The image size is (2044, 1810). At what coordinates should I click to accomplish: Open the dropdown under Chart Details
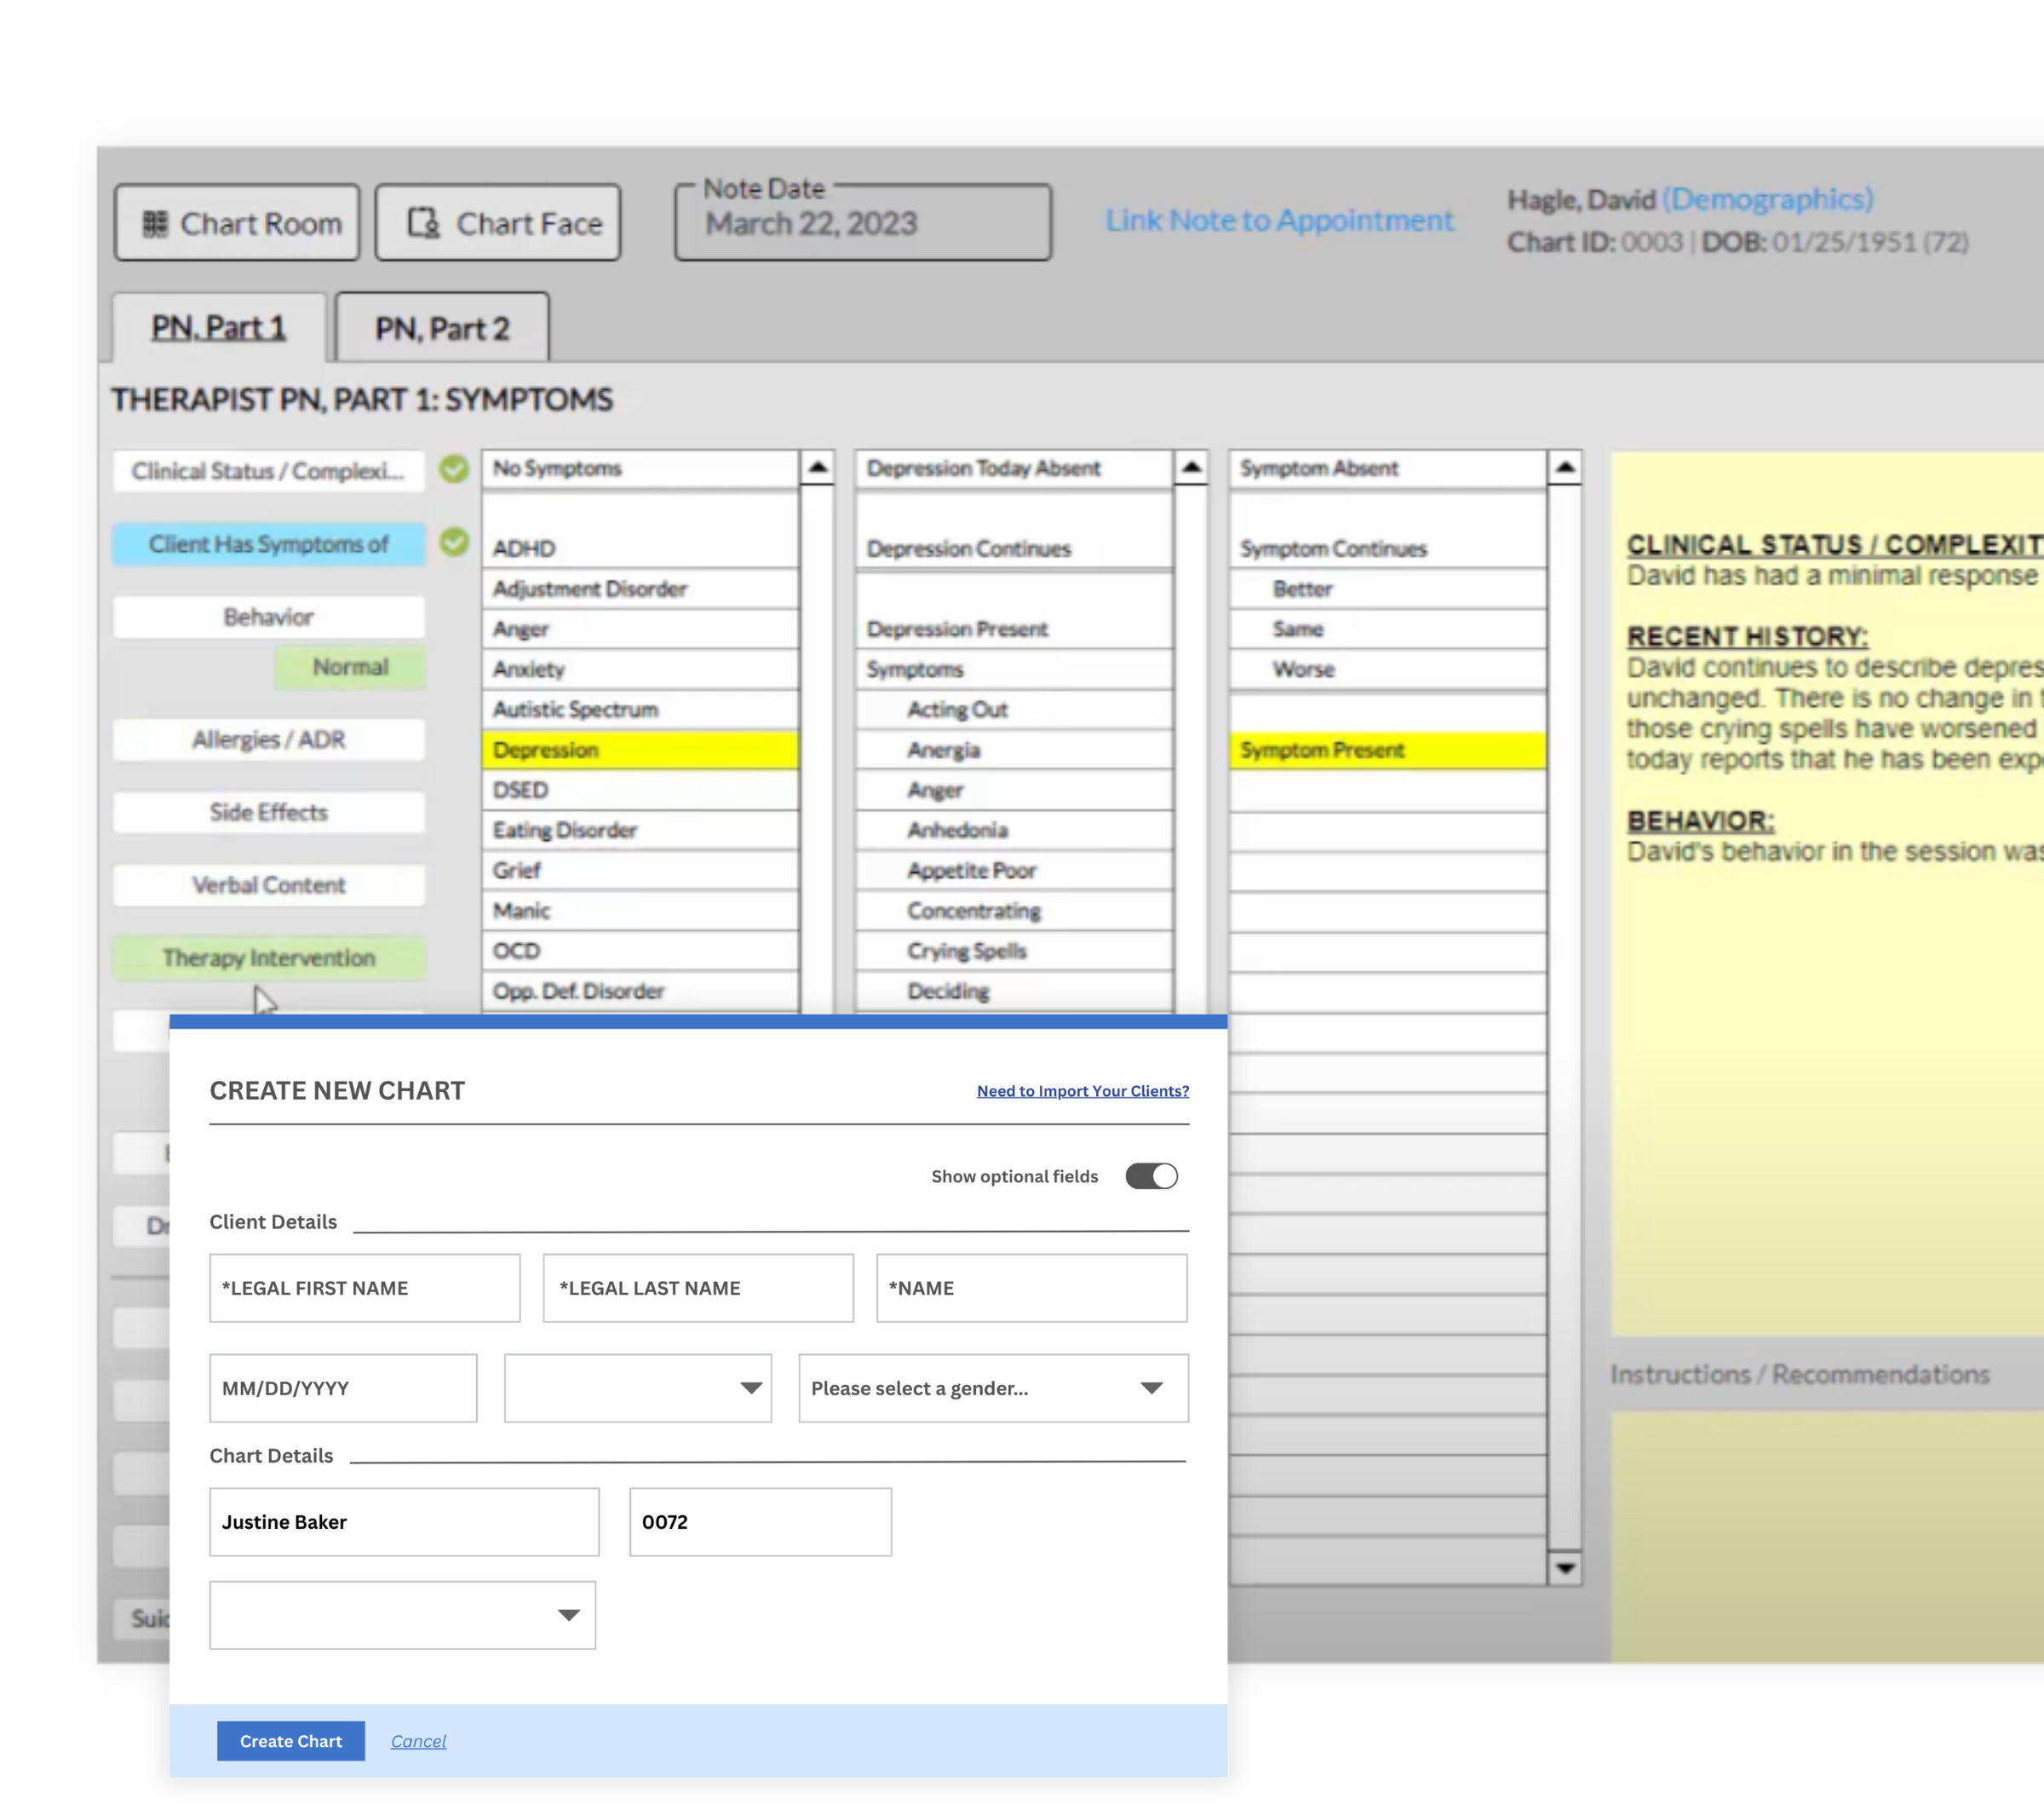(x=402, y=1615)
